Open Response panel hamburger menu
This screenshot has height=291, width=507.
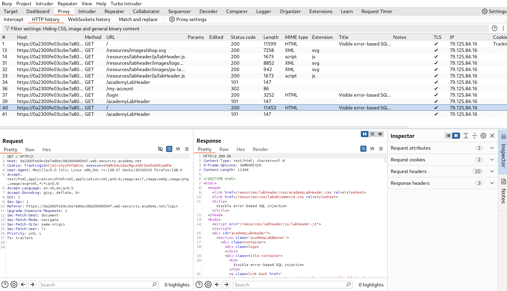click(x=381, y=149)
